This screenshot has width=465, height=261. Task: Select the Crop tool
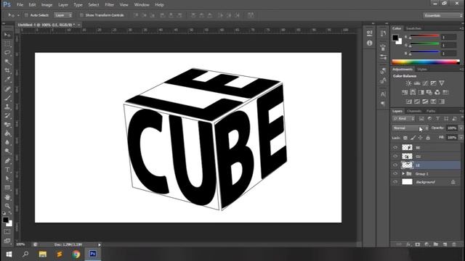click(x=7, y=71)
